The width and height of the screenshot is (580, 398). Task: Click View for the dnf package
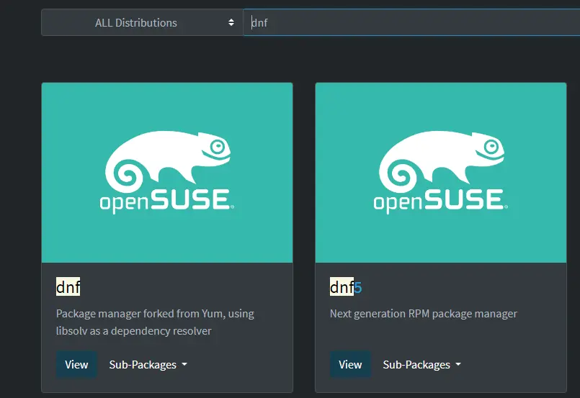[x=76, y=364]
